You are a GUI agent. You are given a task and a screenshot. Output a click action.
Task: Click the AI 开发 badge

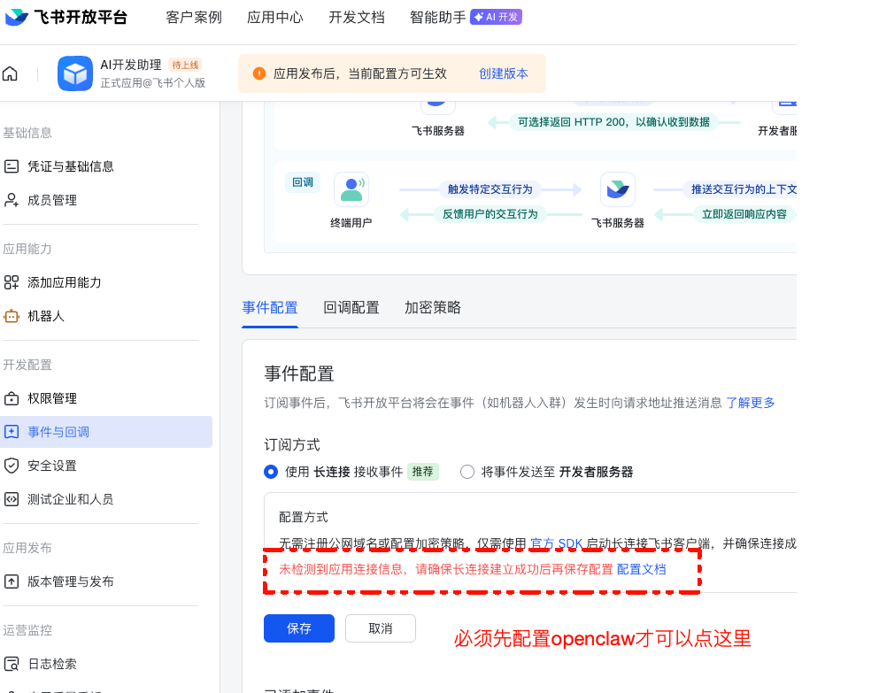click(x=496, y=18)
